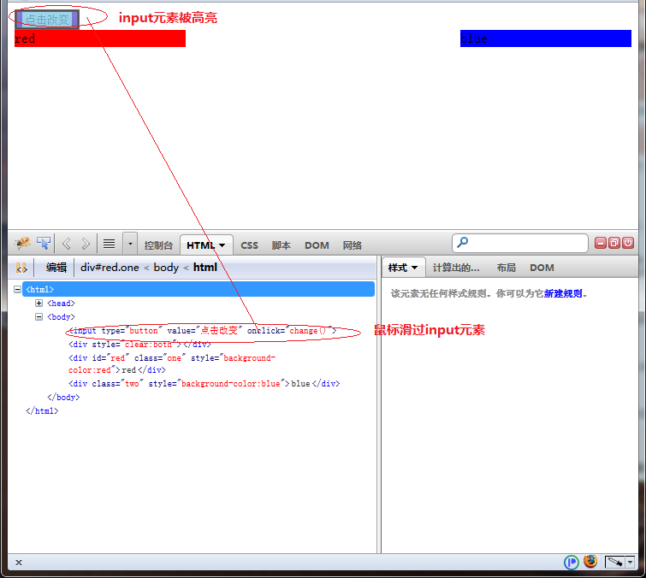The width and height of the screenshot is (646, 578).
Task: Click the blue P status bar icon
Action: pos(572,562)
